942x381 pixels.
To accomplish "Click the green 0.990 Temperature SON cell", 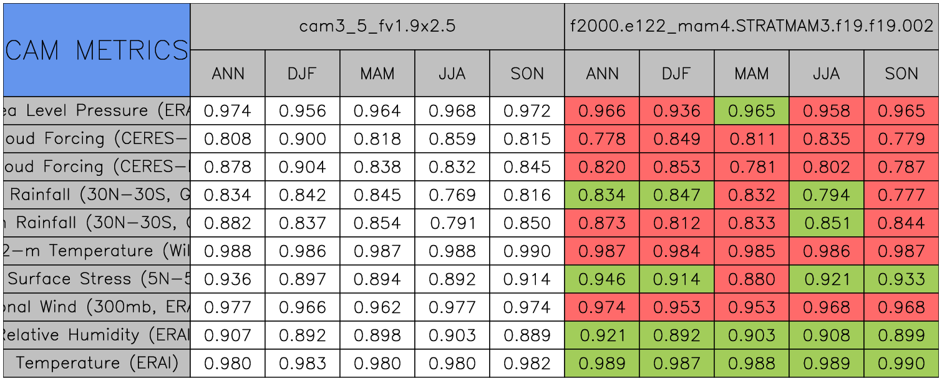I will (901, 364).
